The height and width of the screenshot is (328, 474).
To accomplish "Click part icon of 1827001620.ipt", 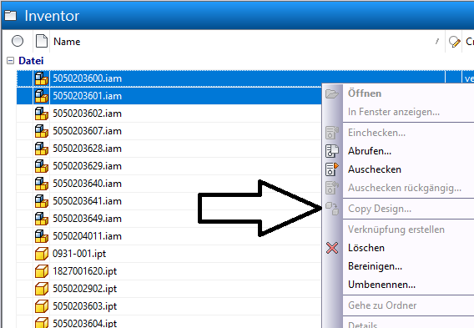I will (x=42, y=271).
